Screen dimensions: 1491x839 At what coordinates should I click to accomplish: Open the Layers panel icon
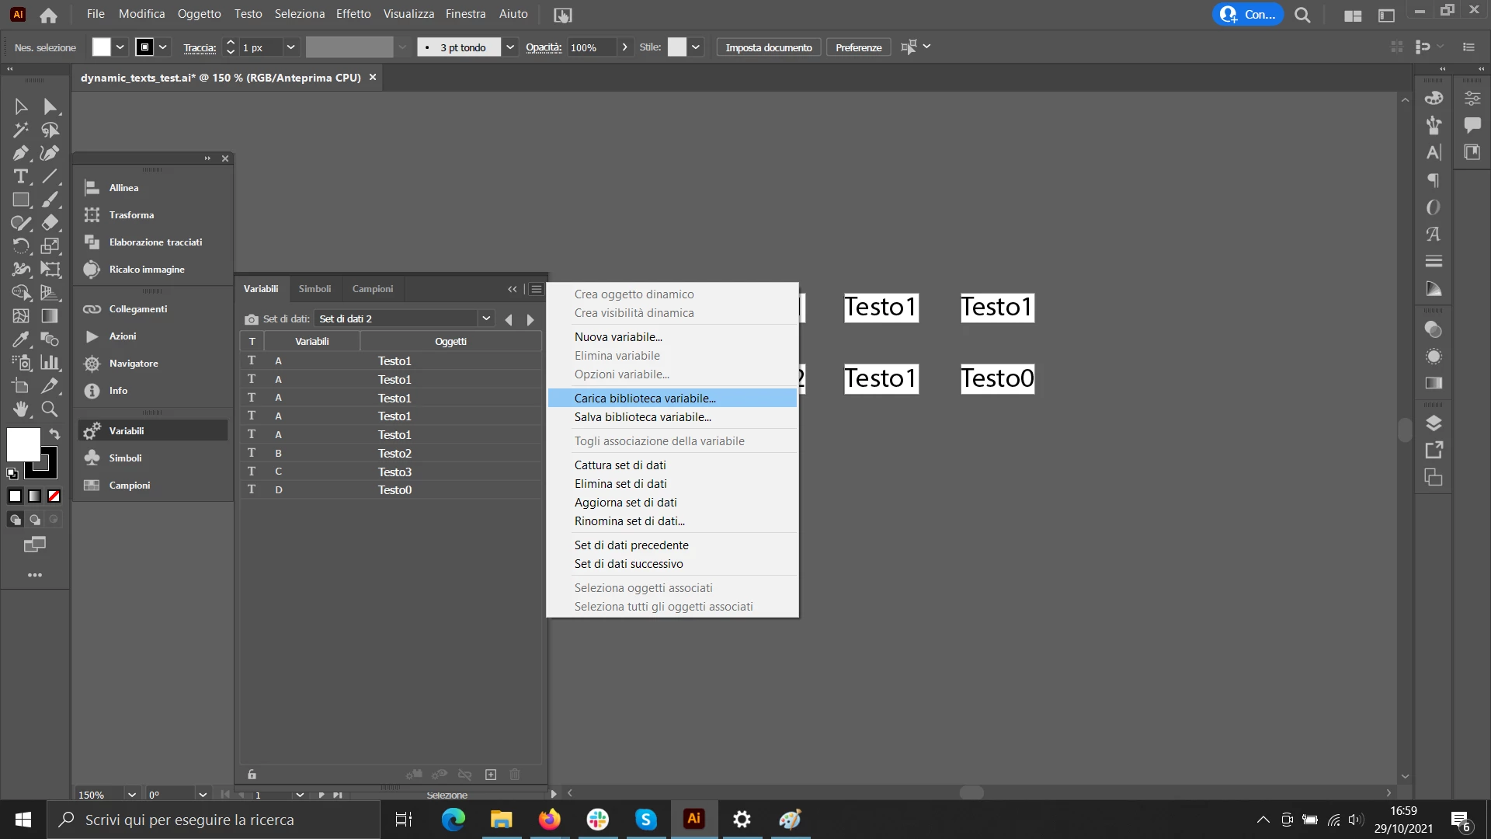click(x=1434, y=423)
